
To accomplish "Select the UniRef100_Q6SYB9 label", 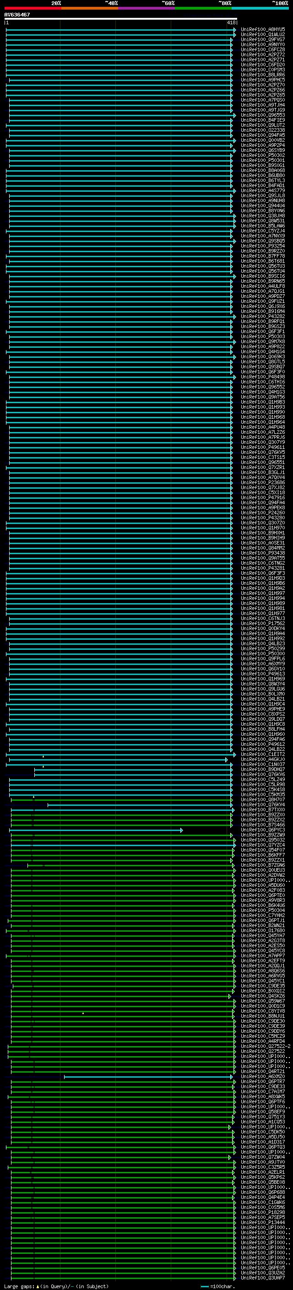I will tap(262, 150).
